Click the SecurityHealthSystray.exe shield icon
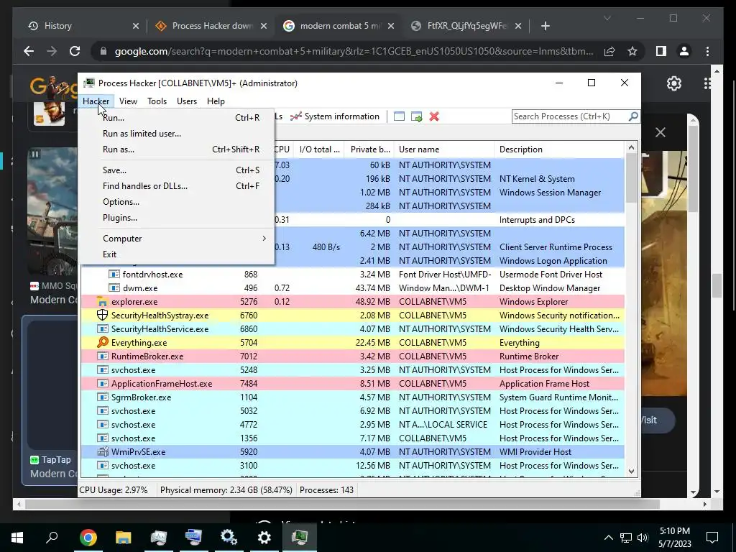The image size is (736, 552). pos(102,315)
